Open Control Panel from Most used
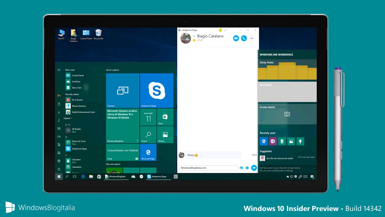 75,75
